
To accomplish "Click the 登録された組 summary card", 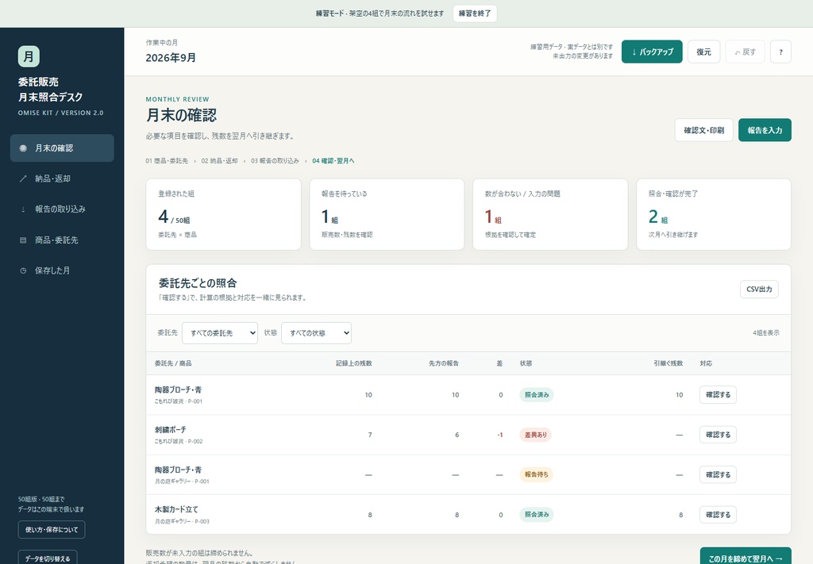I will click(223, 214).
